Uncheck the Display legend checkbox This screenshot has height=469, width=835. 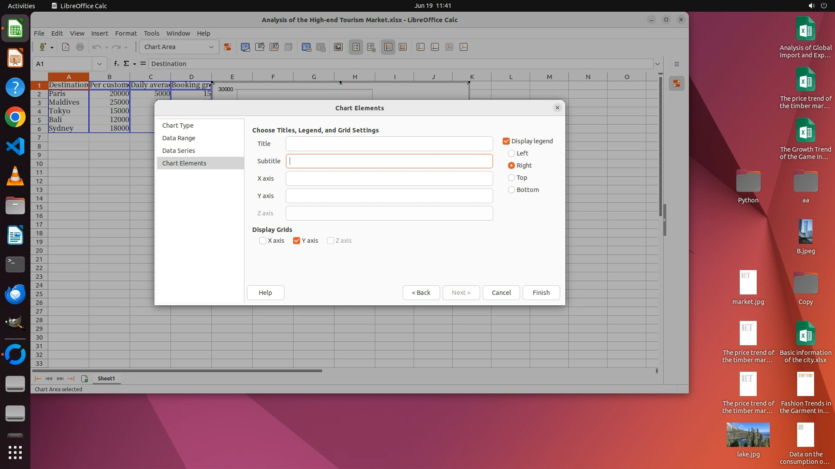506,141
